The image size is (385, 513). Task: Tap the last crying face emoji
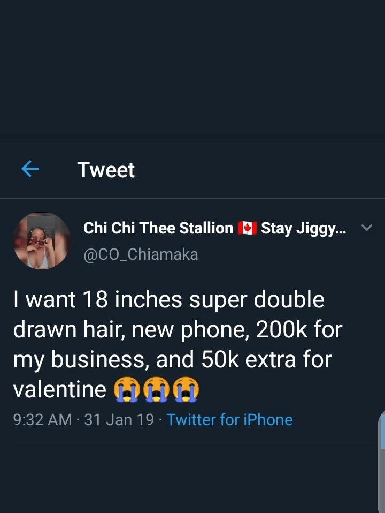[186, 389]
